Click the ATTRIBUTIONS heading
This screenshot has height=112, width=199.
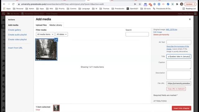click(160, 101)
